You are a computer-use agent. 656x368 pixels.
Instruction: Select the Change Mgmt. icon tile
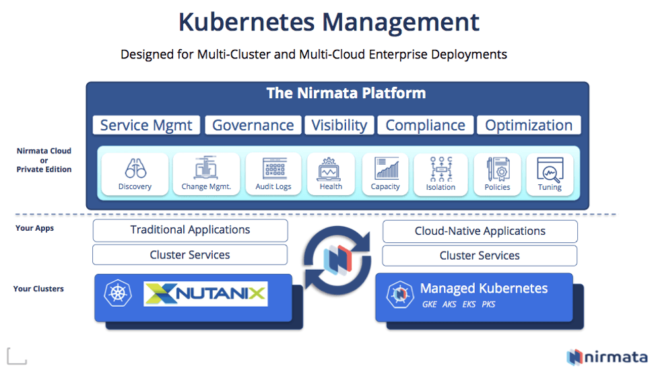tap(206, 174)
